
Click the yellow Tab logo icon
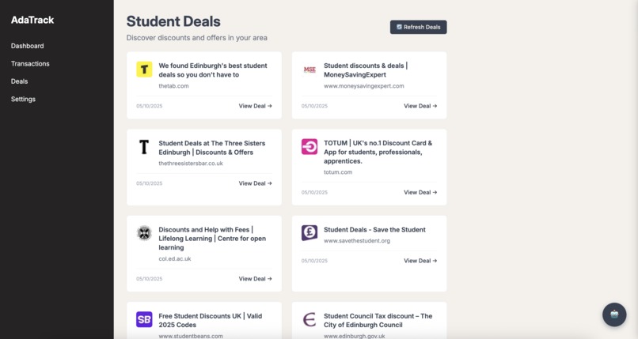point(144,70)
